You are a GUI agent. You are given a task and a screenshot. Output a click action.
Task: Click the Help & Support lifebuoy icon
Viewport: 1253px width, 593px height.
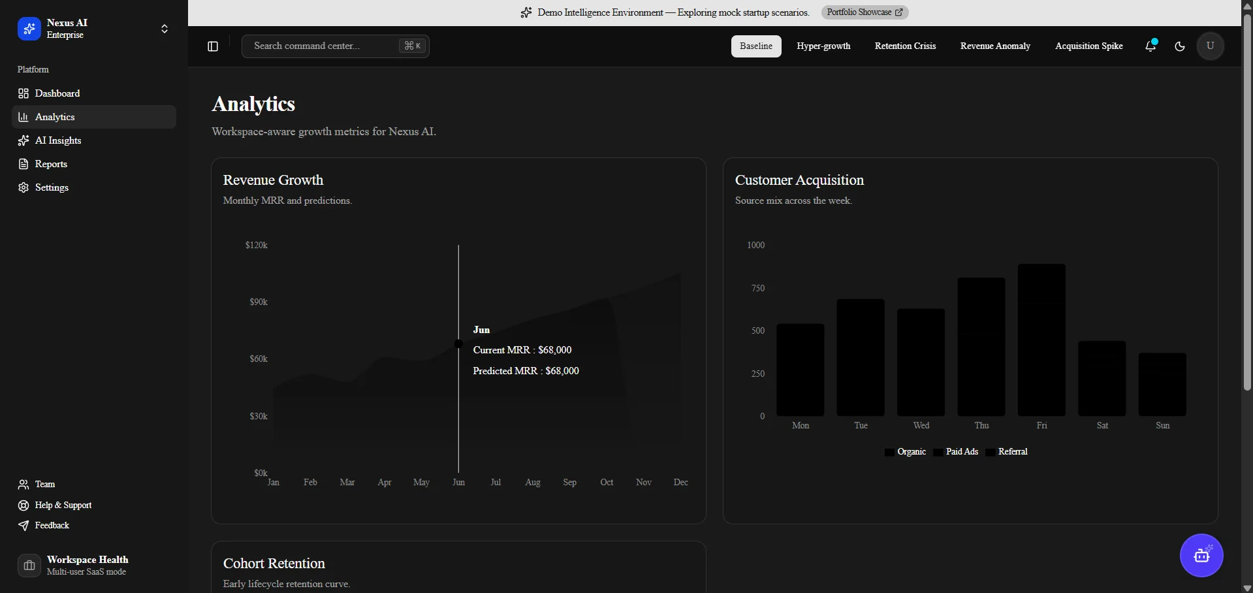[24, 505]
